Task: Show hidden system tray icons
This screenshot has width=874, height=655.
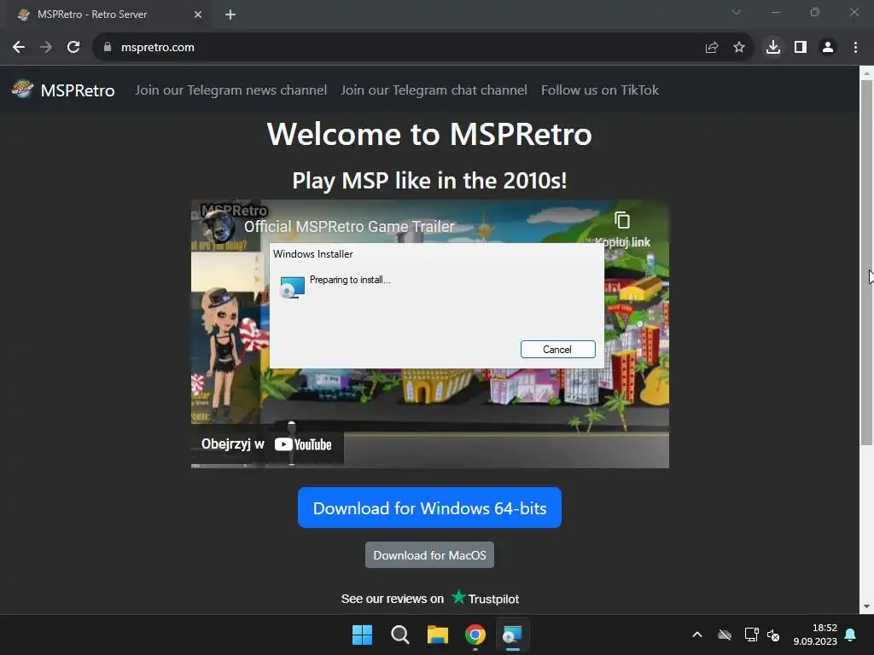Action: 697,635
